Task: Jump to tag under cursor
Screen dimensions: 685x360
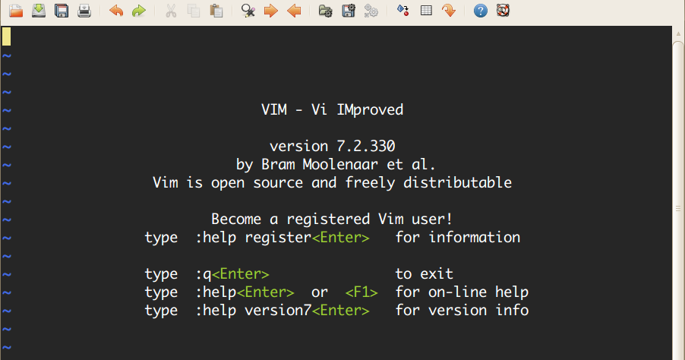Action: [x=449, y=11]
